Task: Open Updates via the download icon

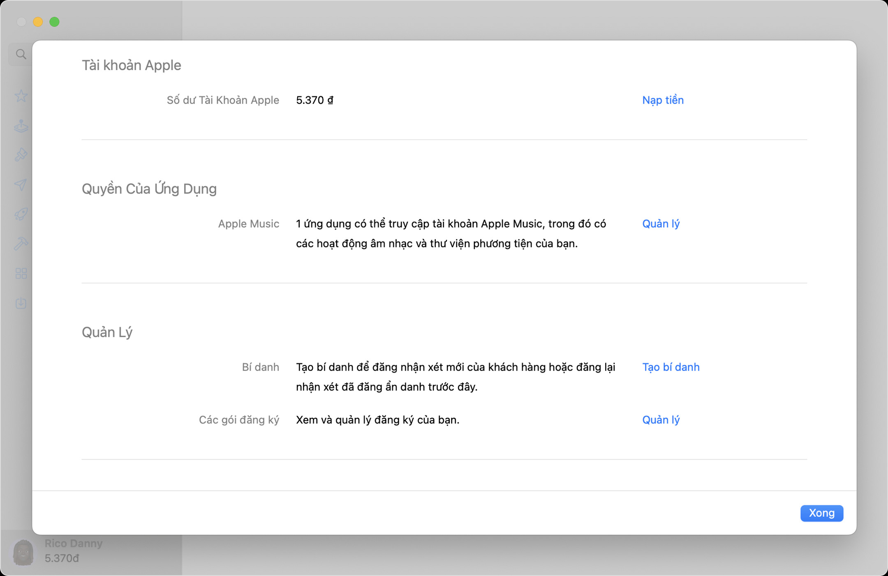Action: (21, 304)
